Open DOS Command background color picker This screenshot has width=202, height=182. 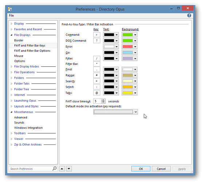130,40
